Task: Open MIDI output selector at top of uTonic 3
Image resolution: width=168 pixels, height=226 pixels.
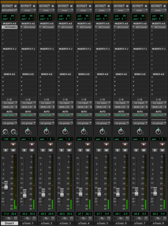Action: (65, 10)
